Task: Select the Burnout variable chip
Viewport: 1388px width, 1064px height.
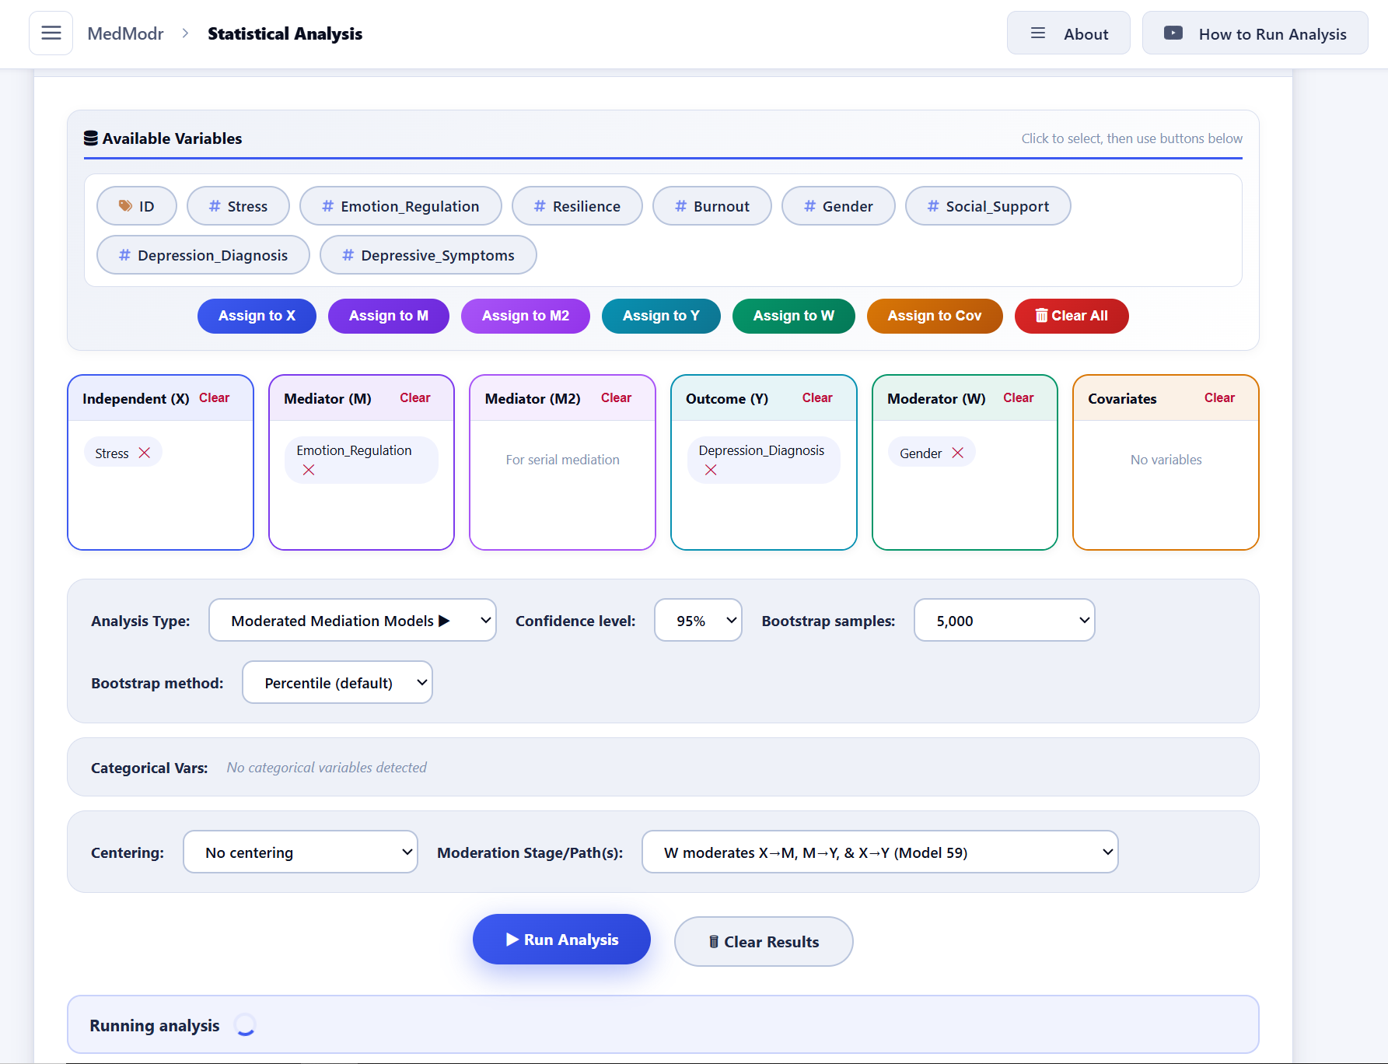Action: click(x=712, y=206)
